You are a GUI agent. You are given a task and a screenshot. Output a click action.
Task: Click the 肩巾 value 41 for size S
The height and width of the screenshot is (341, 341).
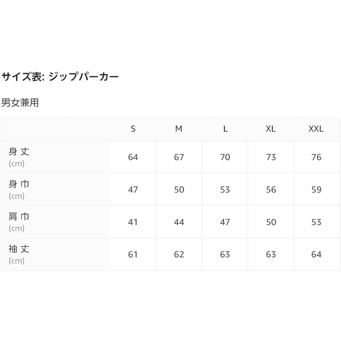(133, 222)
